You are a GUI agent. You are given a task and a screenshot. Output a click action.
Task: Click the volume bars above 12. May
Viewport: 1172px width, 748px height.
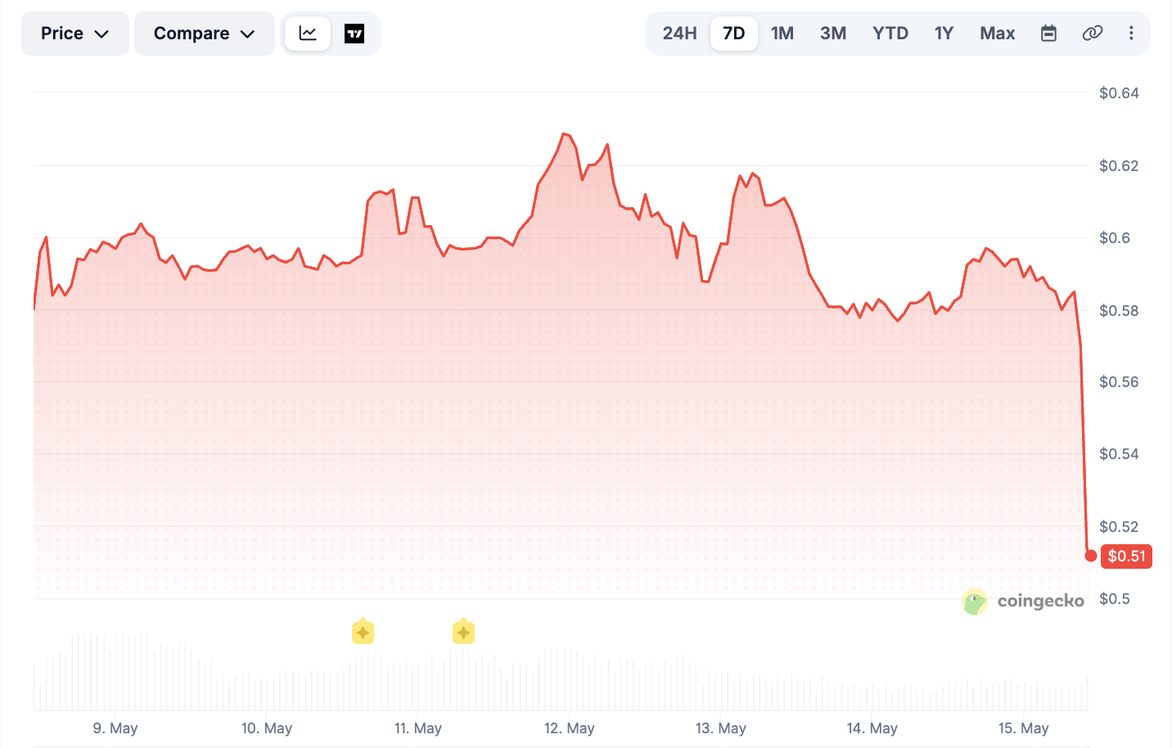coord(570,679)
